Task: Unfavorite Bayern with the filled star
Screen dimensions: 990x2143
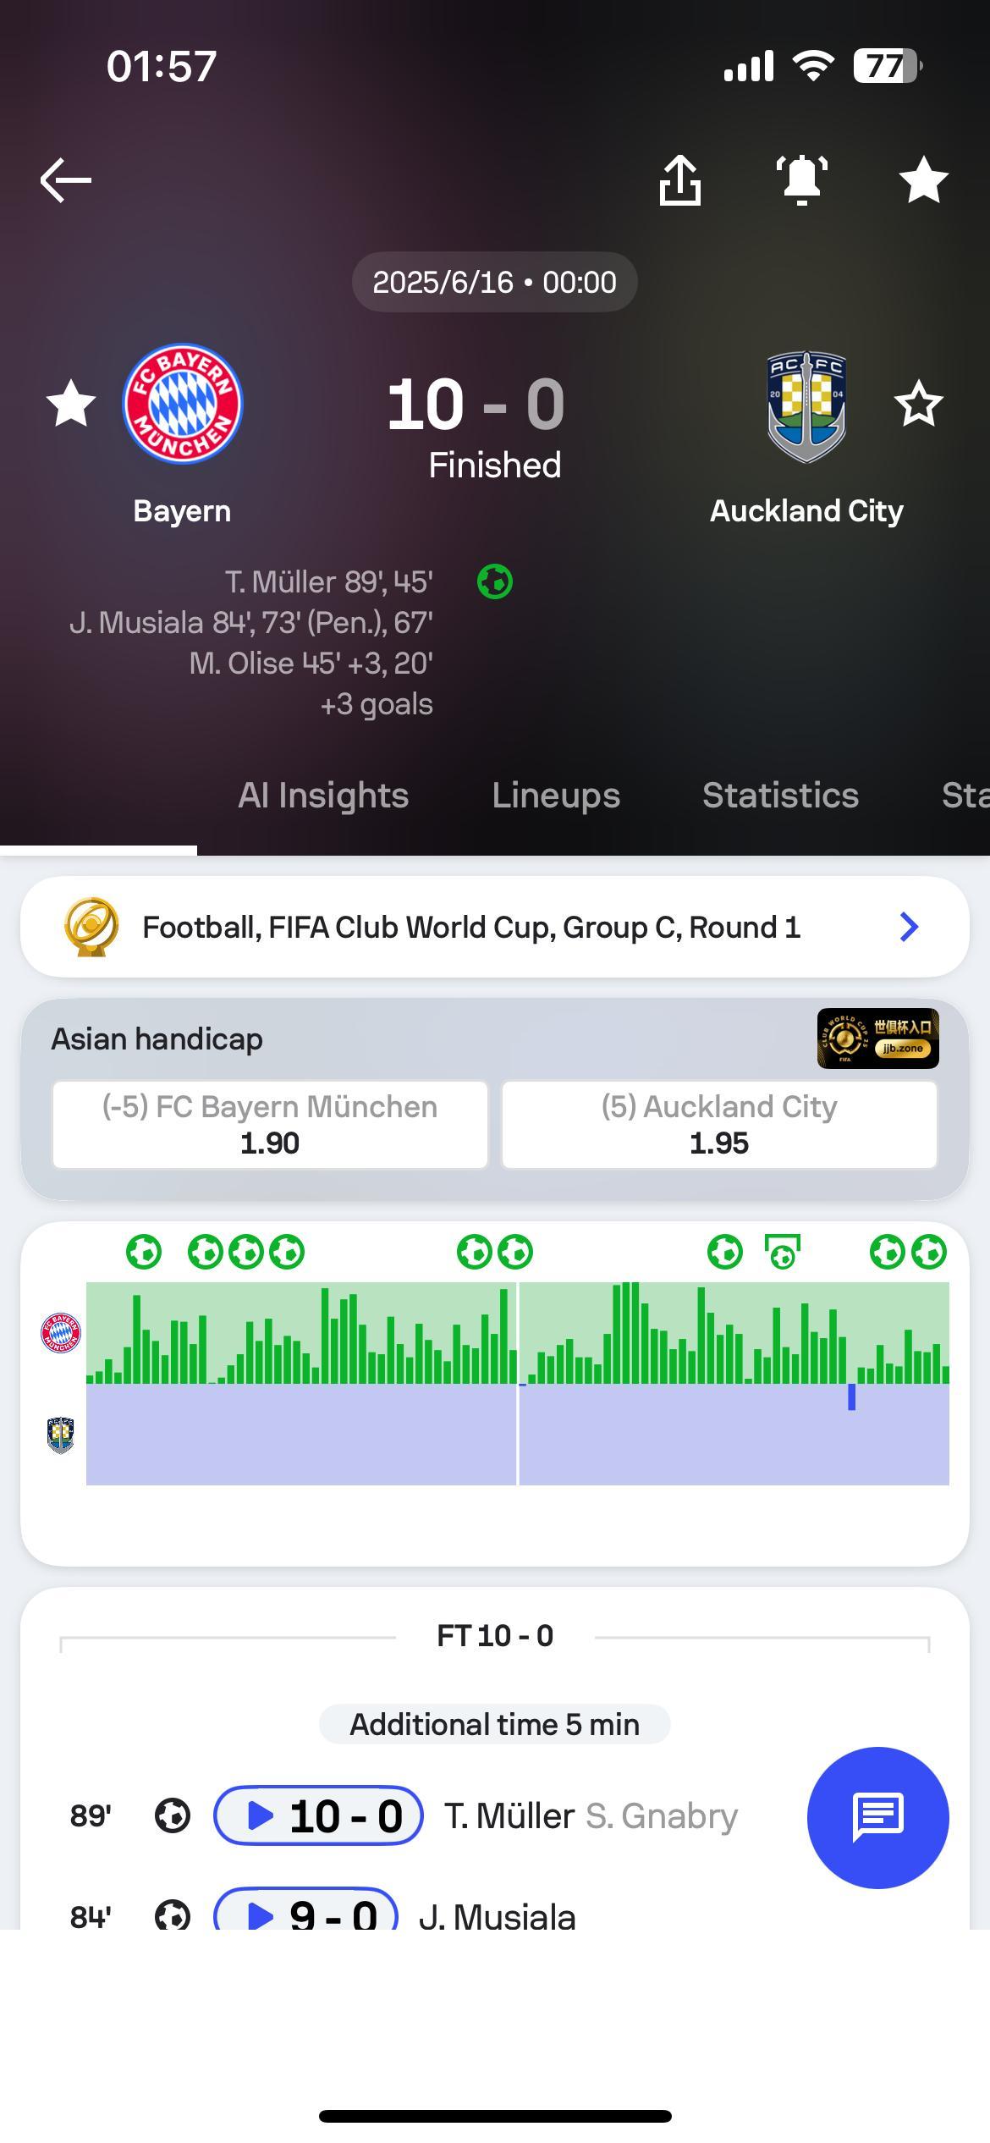Action: (x=71, y=404)
